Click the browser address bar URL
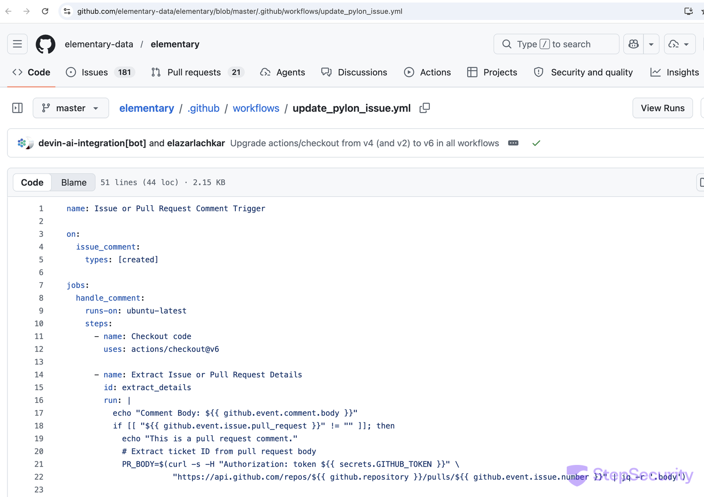704x497 pixels. coord(240,11)
